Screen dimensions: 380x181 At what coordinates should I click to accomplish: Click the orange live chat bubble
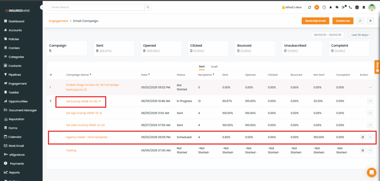(371, 172)
